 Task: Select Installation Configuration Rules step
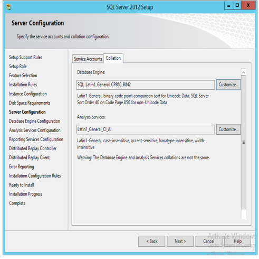(35, 176)
